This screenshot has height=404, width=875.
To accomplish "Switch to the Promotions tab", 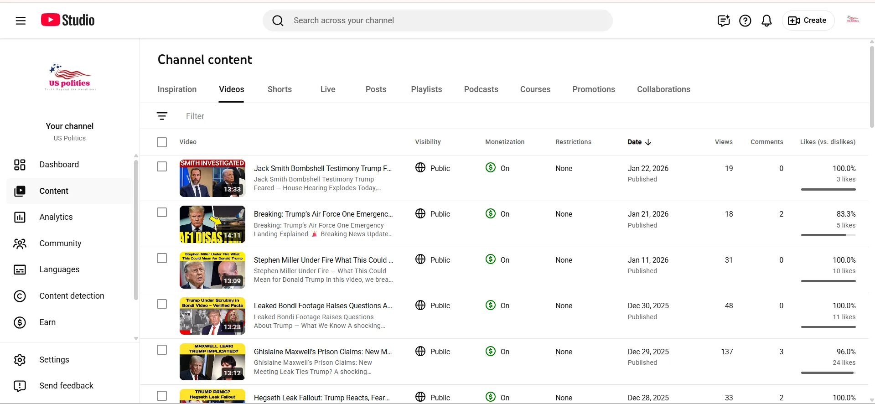I will tap(594, 89).
